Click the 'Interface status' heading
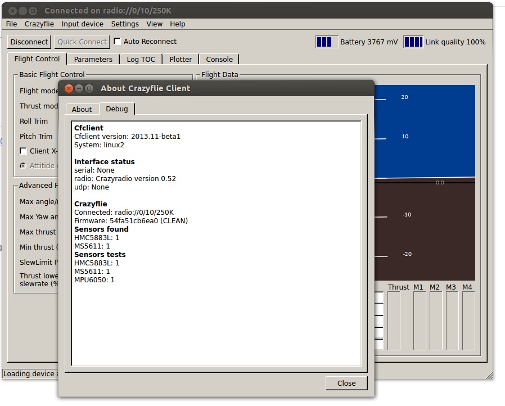The image size is (505, 406). pos(105,161)
